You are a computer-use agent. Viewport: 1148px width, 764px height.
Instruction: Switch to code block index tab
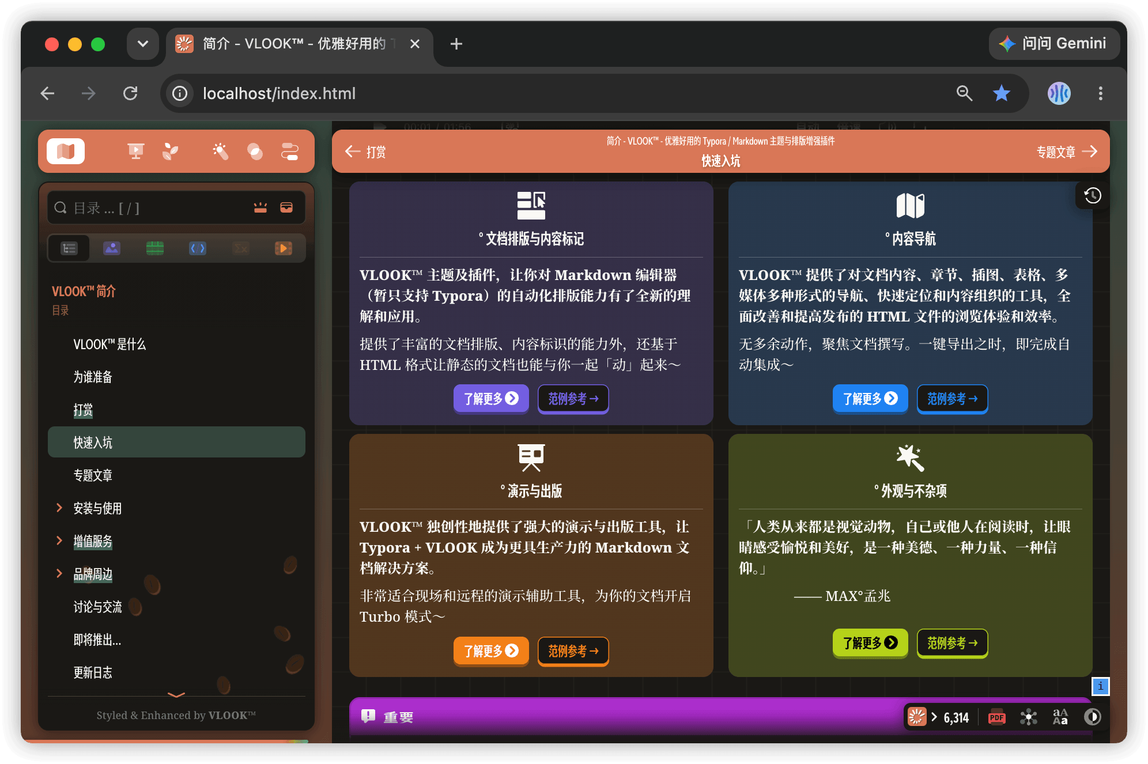tap(198, 248)
